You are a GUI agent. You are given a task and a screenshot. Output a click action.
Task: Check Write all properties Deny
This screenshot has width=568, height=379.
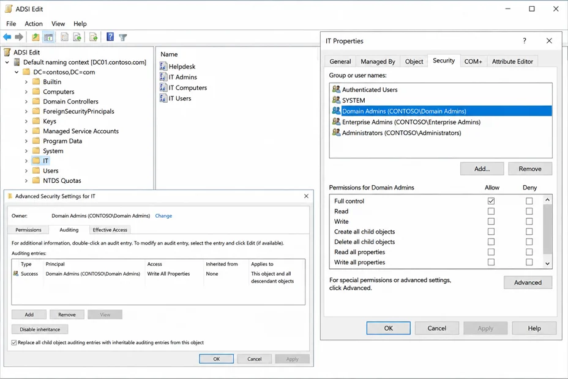tap(529, 262)
